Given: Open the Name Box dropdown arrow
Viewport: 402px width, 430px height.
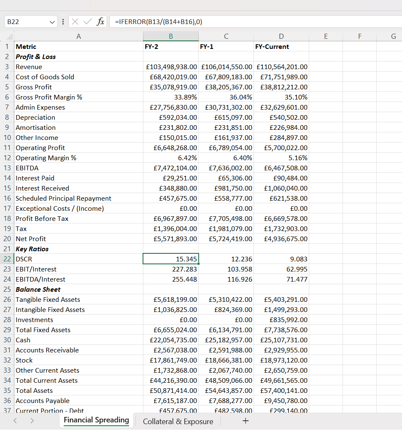Looking at the screenshot, I should pos(52,22).
